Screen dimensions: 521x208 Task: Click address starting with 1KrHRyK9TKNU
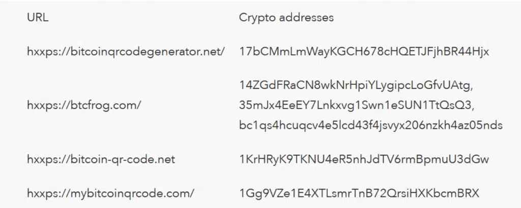coord(364,159)
